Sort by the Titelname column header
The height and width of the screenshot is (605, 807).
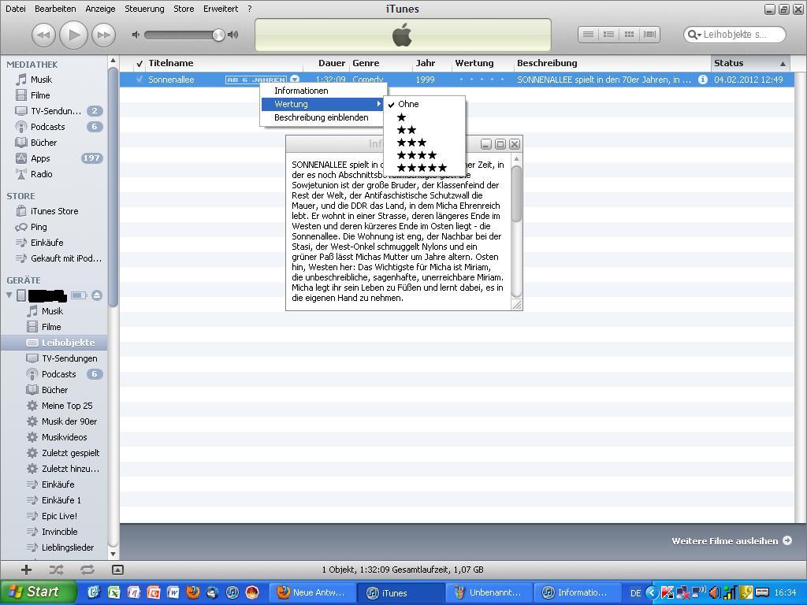(x=171, y=63)
